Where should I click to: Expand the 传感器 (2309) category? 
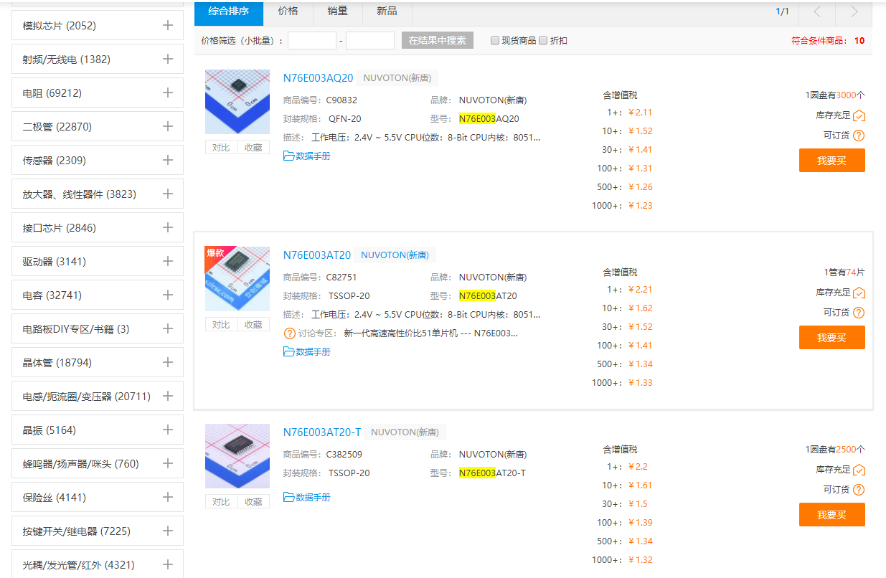(168, 160)
